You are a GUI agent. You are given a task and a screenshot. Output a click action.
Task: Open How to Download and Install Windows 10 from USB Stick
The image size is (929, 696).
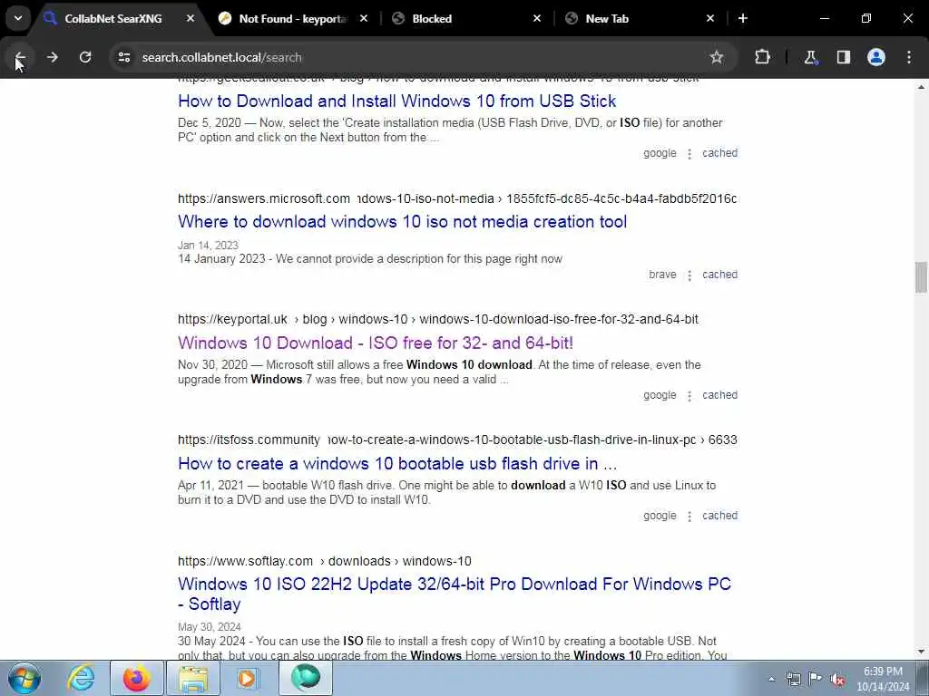coord(397,101)
